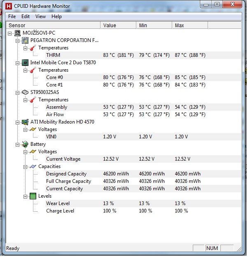Click the ST9500325AS hard drive icon
This screenshot has width=248, height=257.
click(25, 92)
